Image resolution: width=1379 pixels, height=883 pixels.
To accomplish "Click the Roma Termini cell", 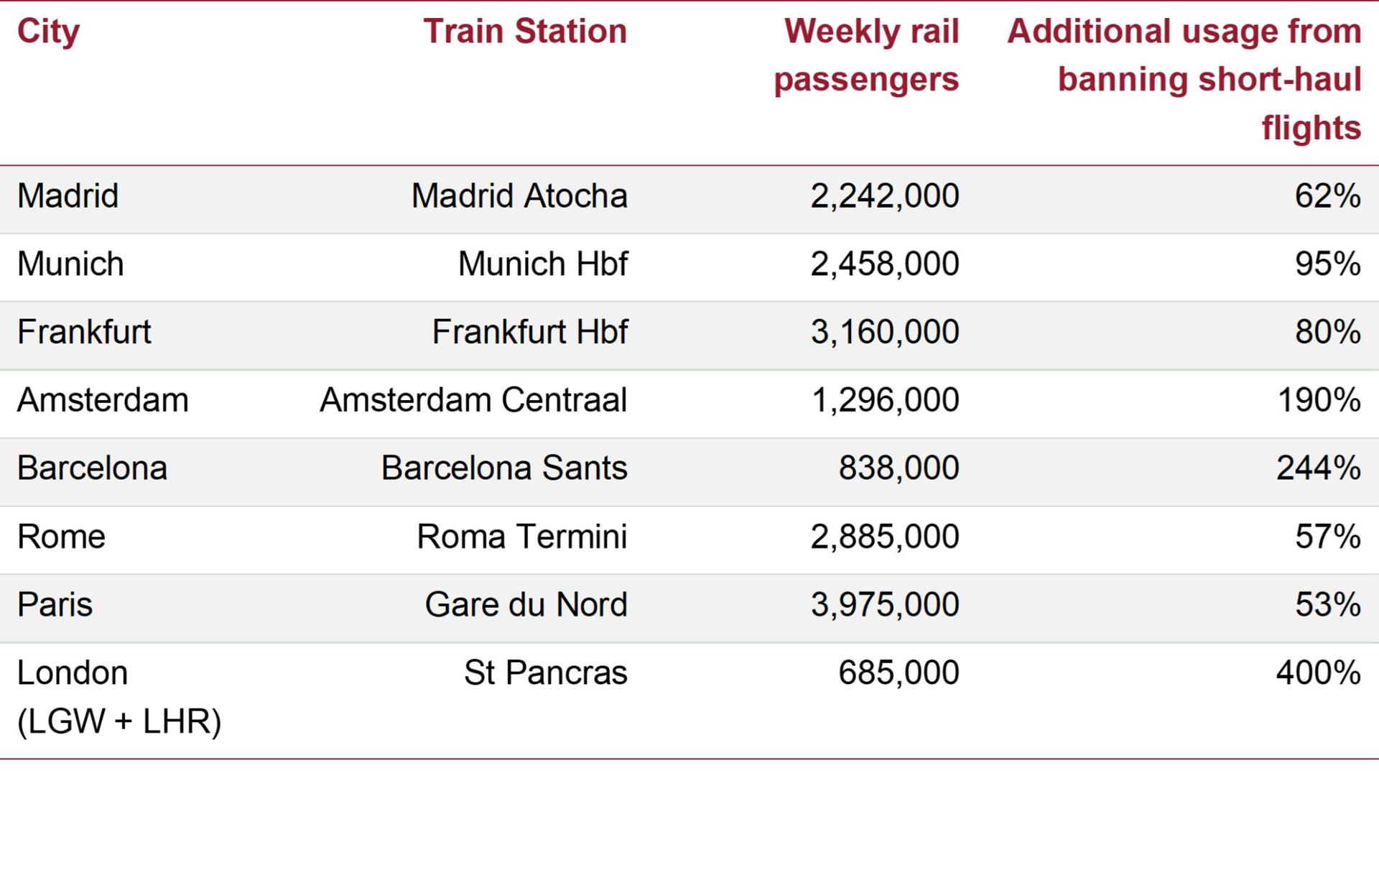I will pos(522,537).
